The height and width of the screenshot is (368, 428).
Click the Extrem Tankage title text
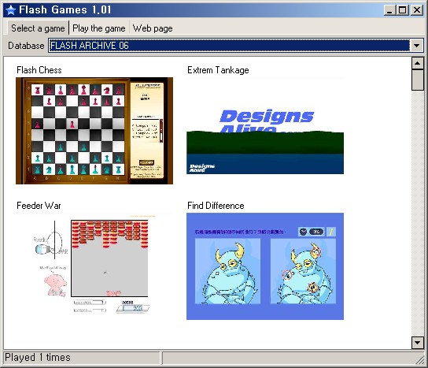pos(218,70)
